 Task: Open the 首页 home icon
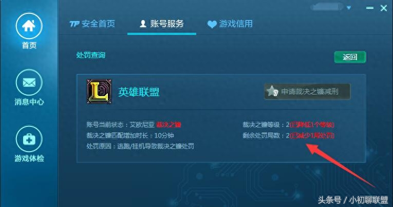pos(29,26)
